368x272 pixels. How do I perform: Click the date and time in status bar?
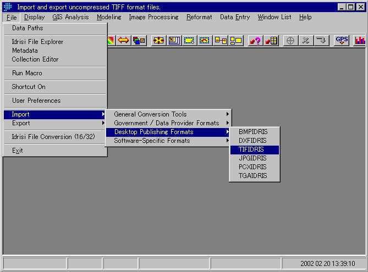click(x=328, y=264)
